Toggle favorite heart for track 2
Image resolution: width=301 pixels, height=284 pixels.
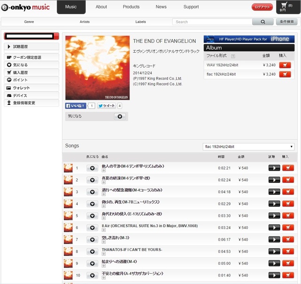click(93, 180)
